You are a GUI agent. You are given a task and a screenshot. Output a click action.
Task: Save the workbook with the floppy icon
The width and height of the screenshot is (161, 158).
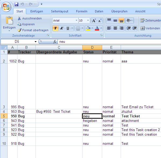16,4
